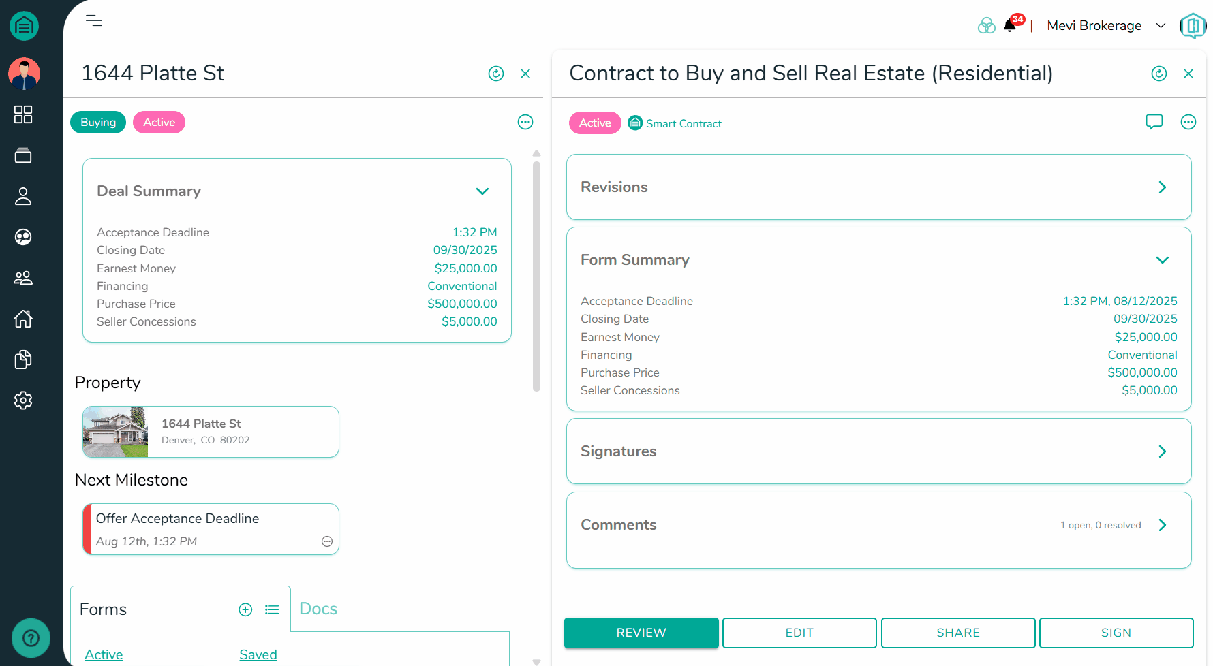Click the SIGN button
The height and width of the screenshot is (666, 1213).
[x=1116, y=633]
